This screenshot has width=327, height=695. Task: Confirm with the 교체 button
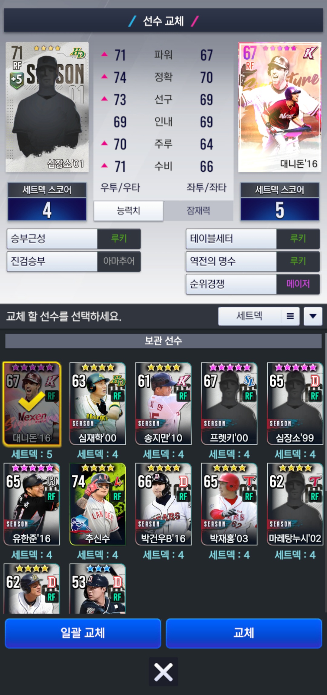[244, 633]
